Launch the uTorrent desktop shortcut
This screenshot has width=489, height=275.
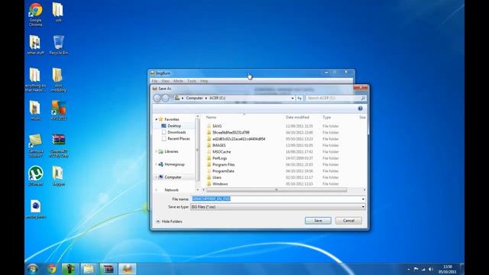(x=36, y=176)
